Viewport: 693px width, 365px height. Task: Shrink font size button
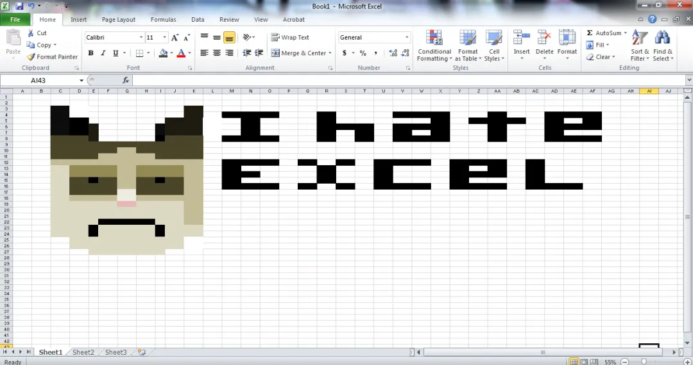point(187,38)
